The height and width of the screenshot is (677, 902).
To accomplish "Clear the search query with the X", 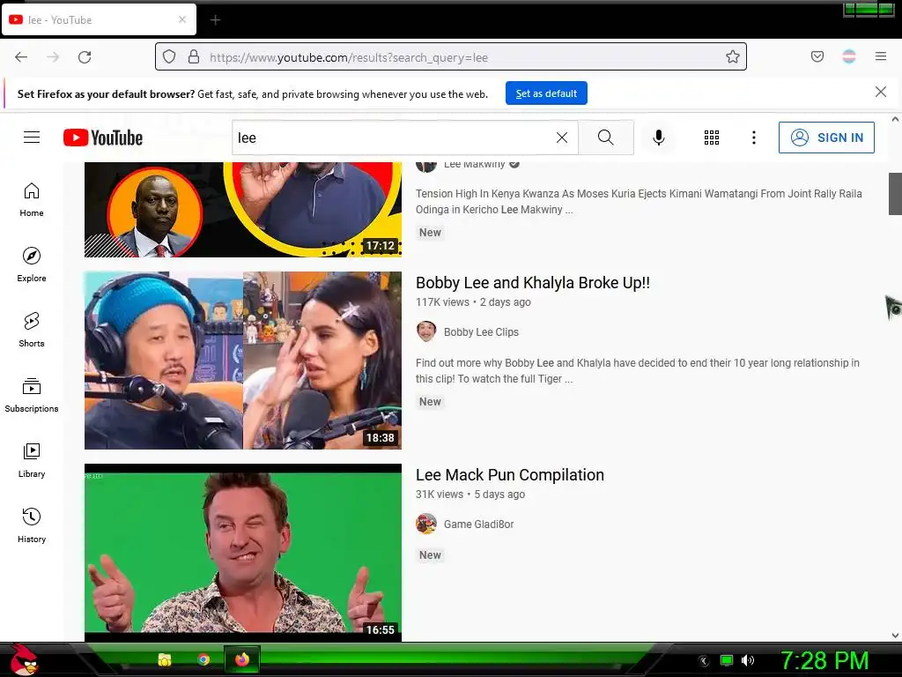I will 562,138.
